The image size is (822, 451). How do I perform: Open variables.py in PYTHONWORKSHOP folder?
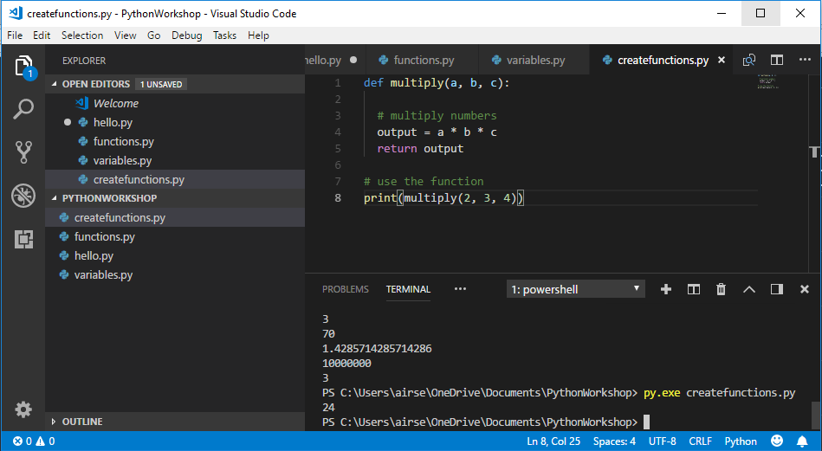tap(175, 274)
